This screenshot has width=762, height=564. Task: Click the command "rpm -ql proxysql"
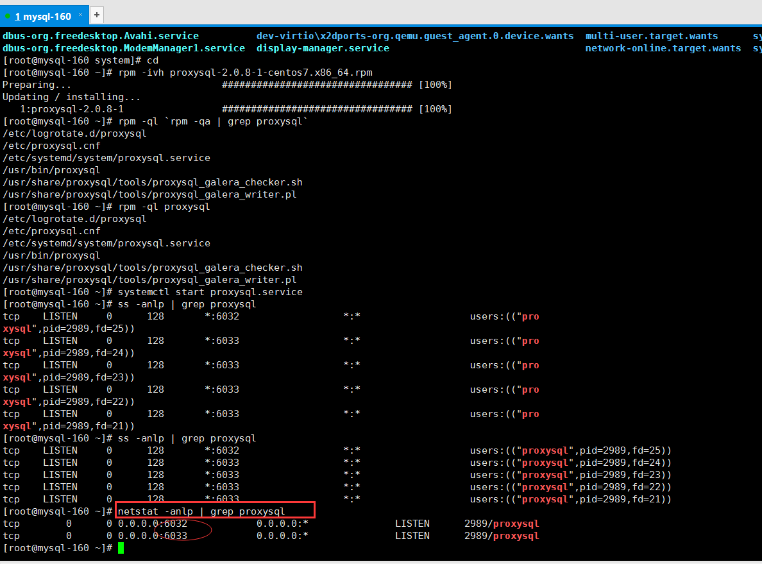pos(164,207)
